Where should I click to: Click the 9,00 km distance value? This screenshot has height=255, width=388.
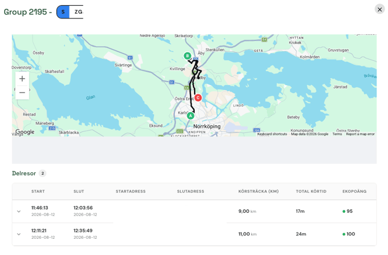[x=247, y=211]
